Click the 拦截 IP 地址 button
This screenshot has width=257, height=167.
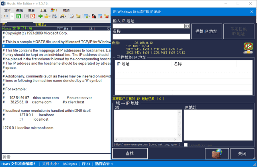[x=206, y=31]
